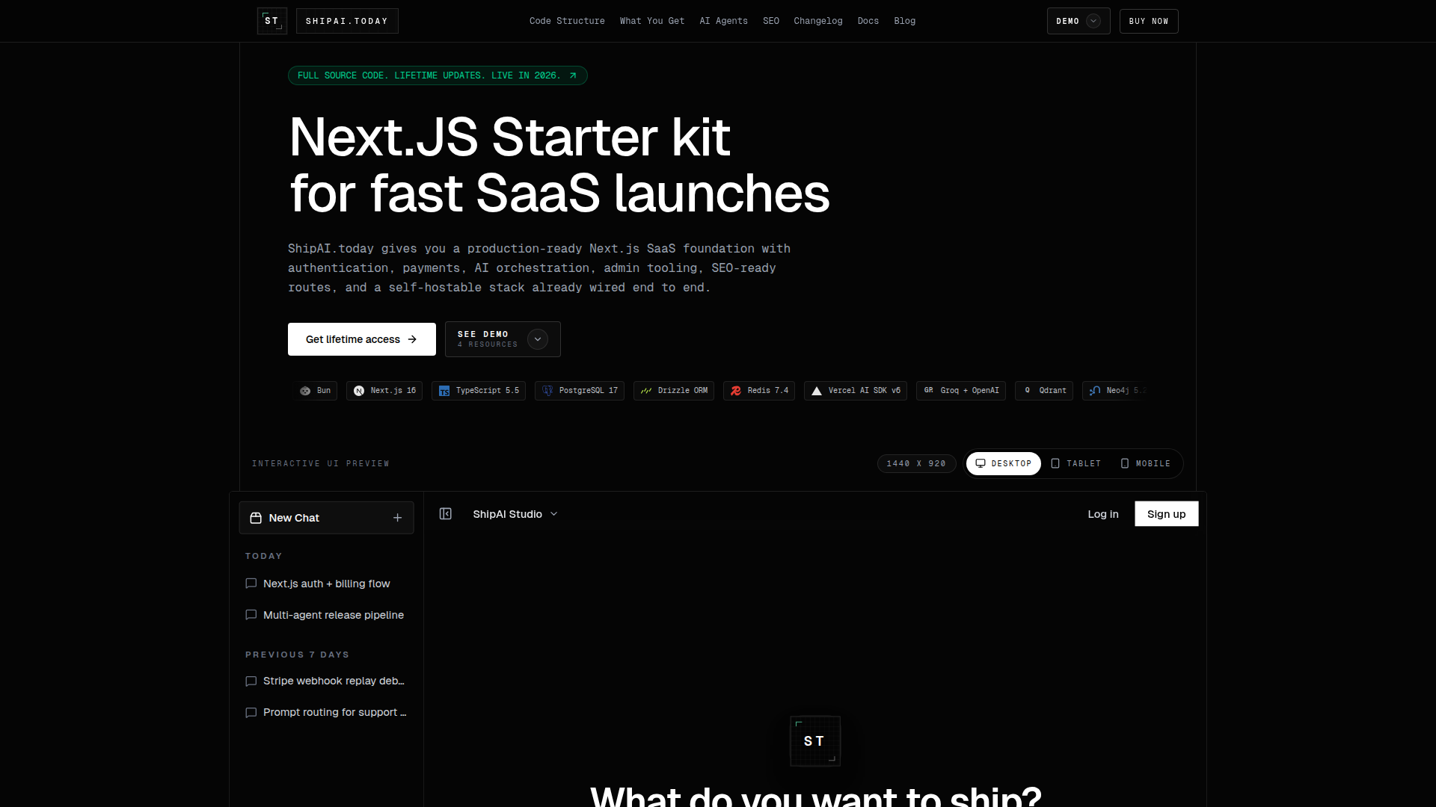Click the ST logo icon in header
Viewport: 1436px width, 807px height.
coord(271,21)
